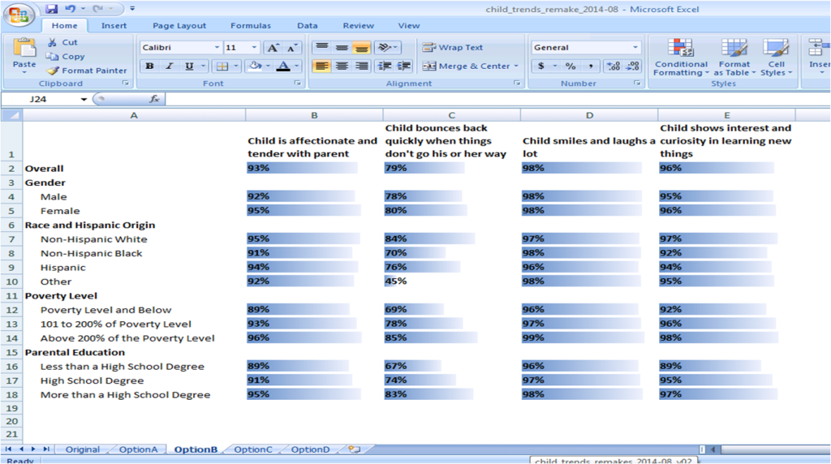The width and height of the screenshot is (831, 464).
Task: Insert a new worksheet tab
Action: [355, 449]
